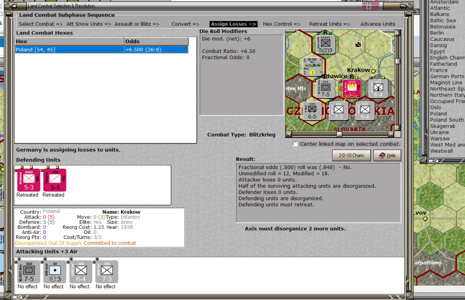The height and width of the screenshot is (300, 465).
Task: Click the highlighted Assign Losses => subphase step
Action: click(x=234, y=24)
